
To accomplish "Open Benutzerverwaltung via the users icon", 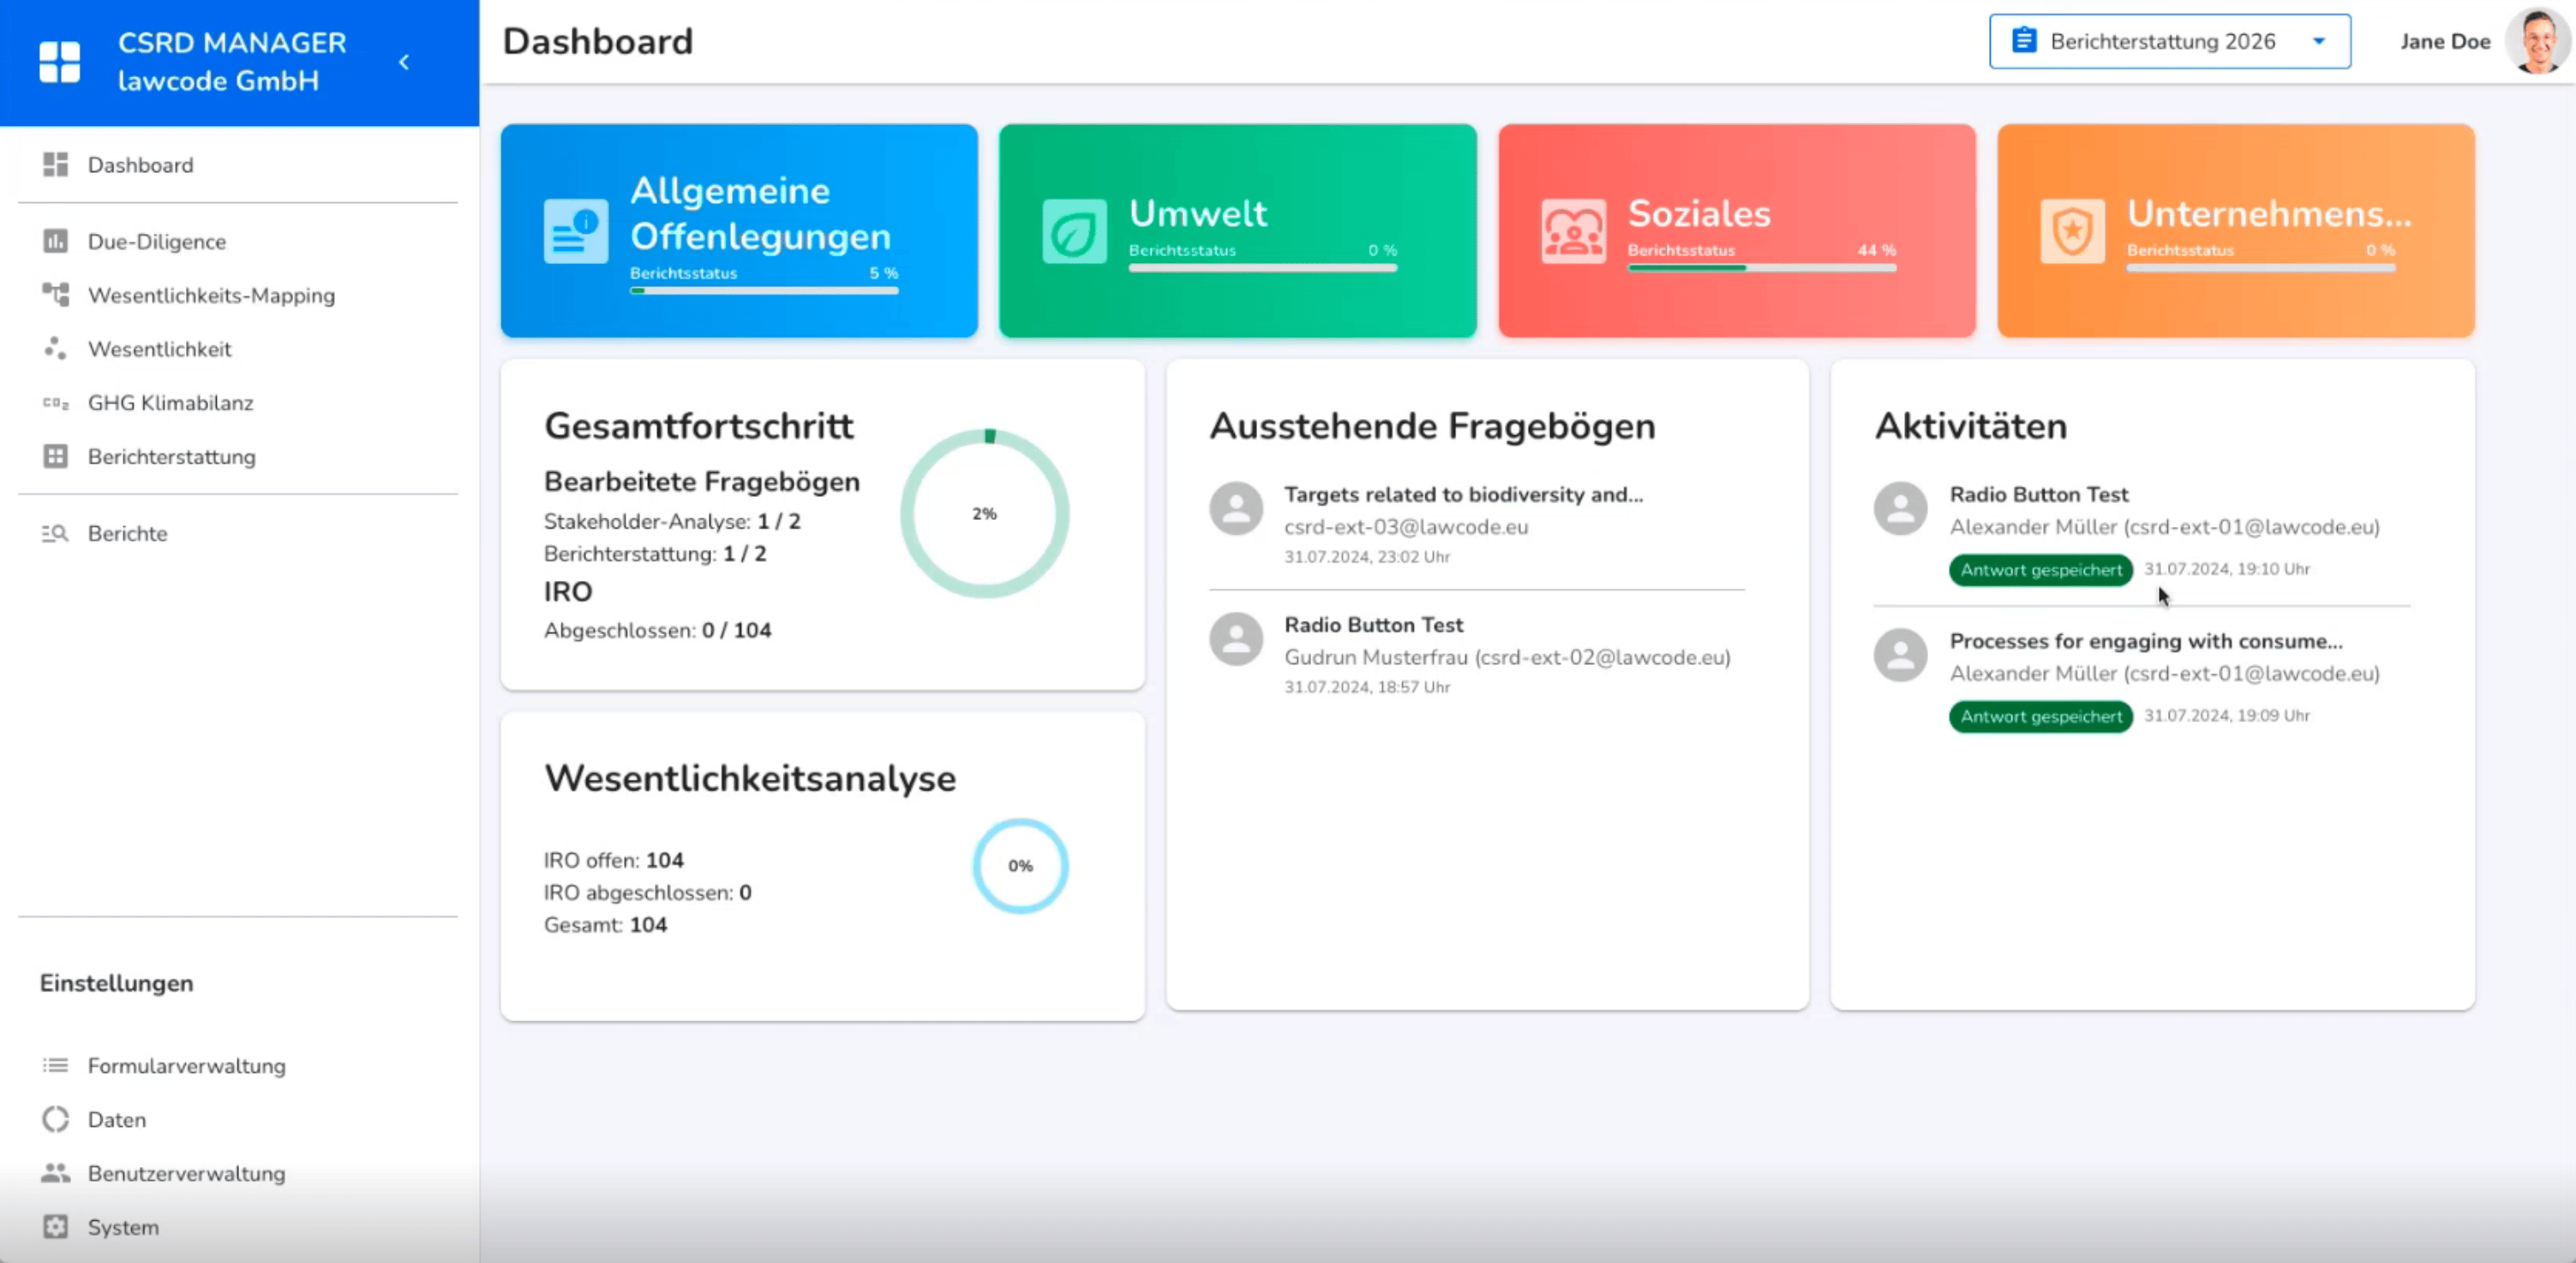I will [x=55, y=1173].
